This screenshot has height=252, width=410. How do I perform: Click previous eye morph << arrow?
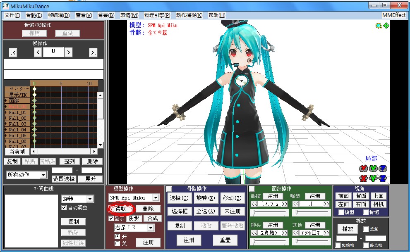click(x=254, y=204)
